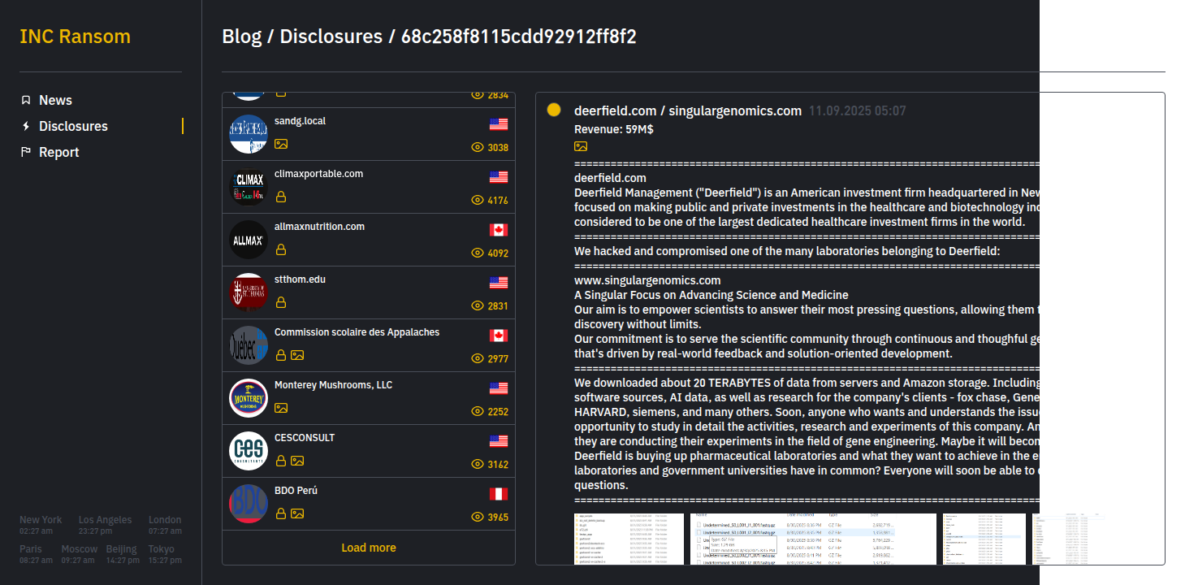
Task: Click the Report flag icon in sidebar
Action: pos(26,152)
